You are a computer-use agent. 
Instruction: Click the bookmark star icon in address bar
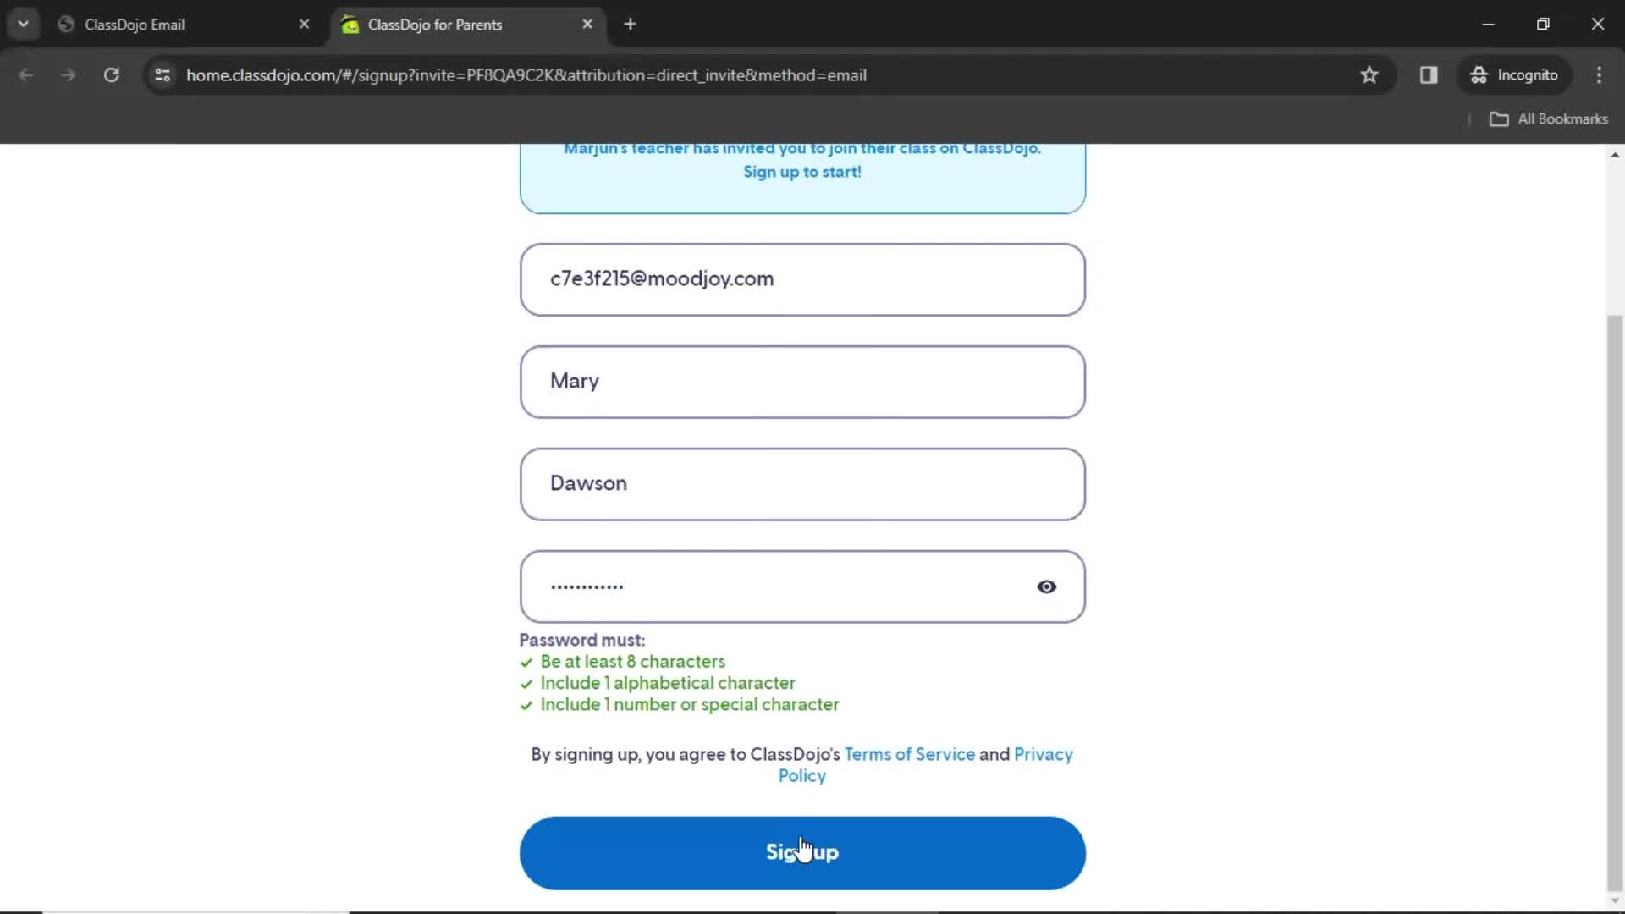[1369, 74]
